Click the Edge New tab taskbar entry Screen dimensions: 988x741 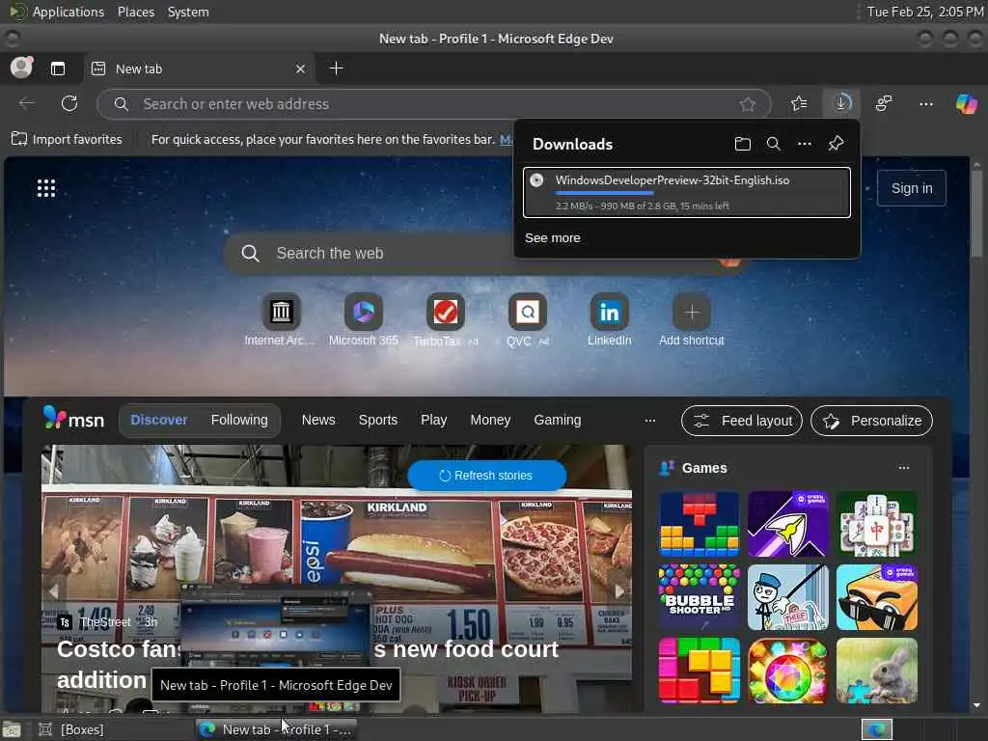(x=275, y=729)
